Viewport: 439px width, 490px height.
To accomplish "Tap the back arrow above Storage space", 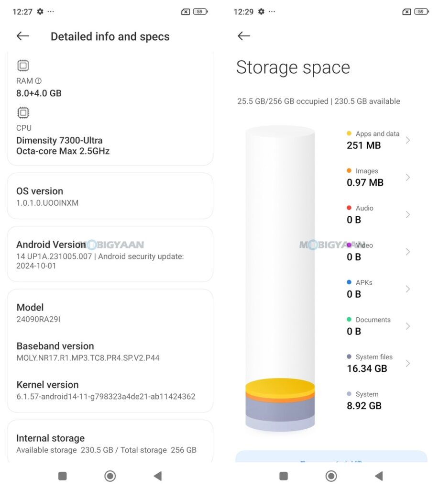I will (244, 36).
